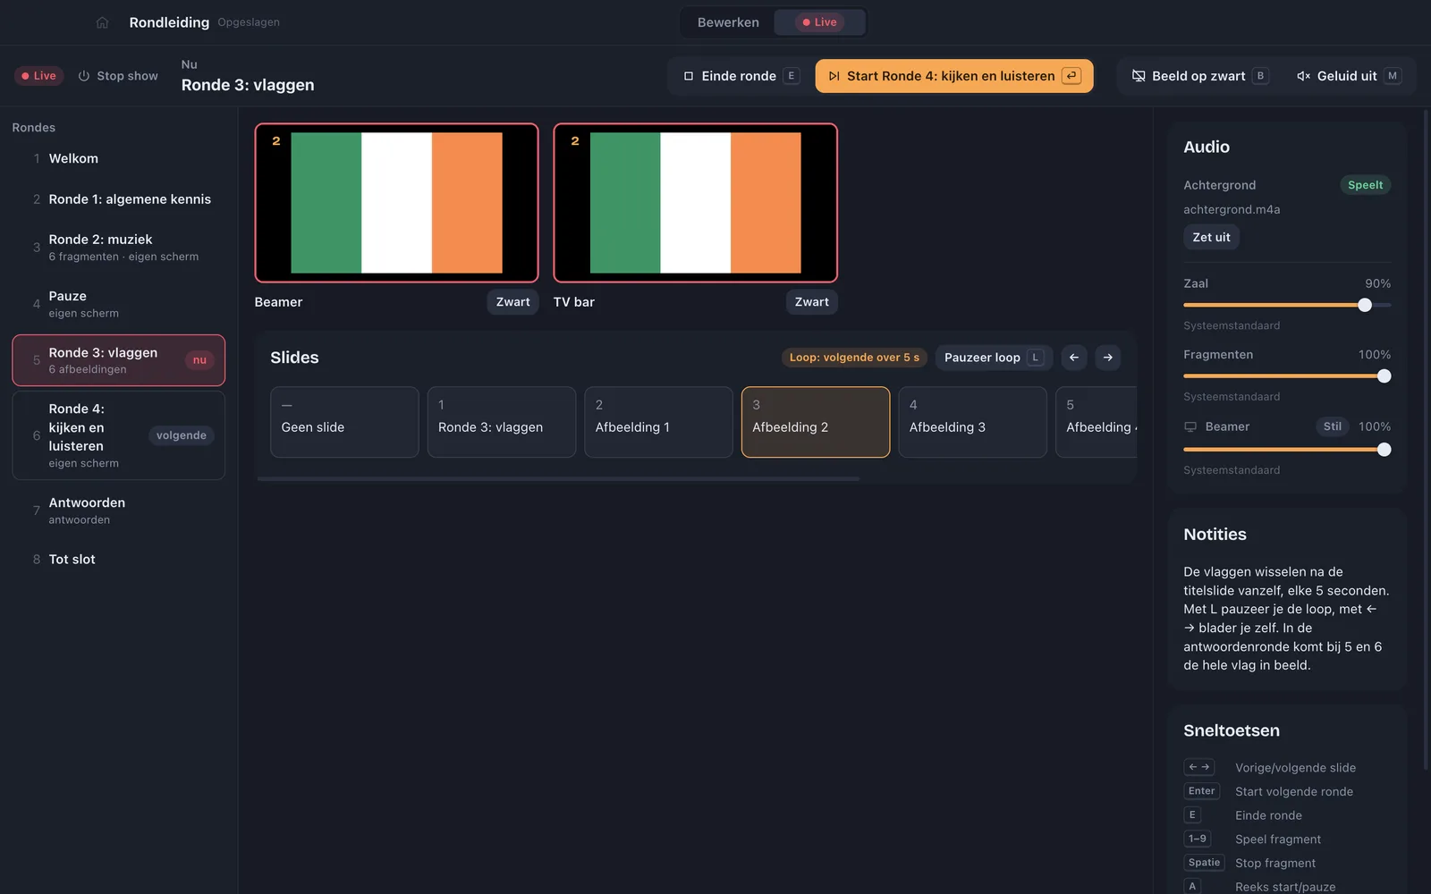Advance to next slide with right arrow button
Viewport: 1431px width, 894px height.
click(1108, 358)
